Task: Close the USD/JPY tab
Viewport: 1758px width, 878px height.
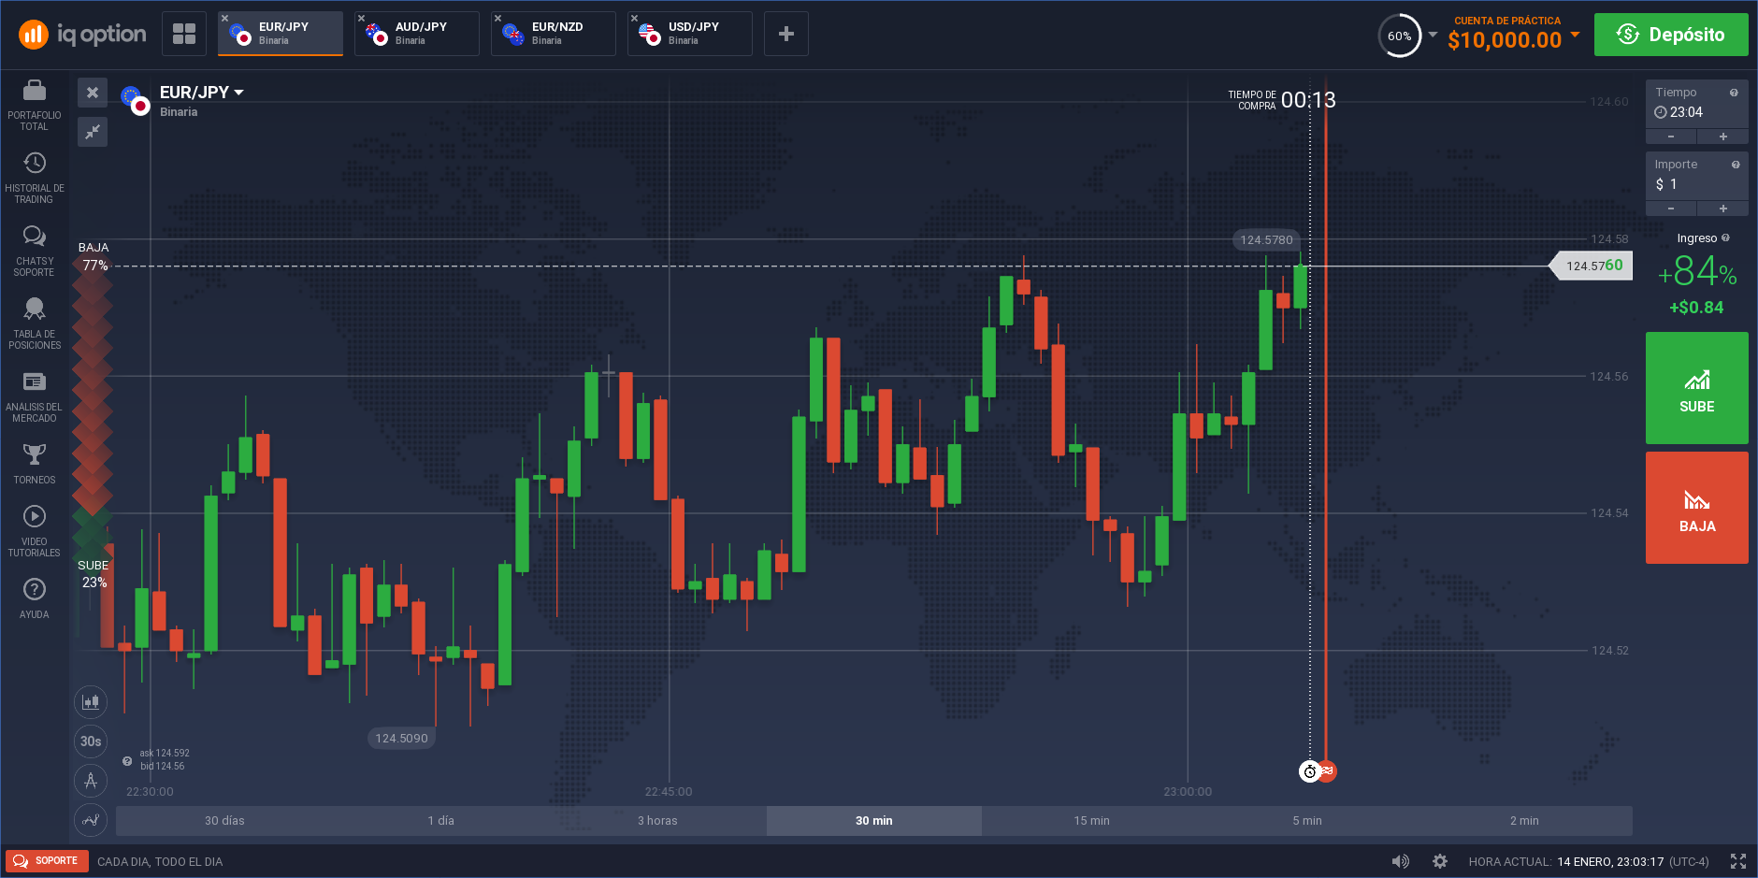Action: tap(635, 18)
